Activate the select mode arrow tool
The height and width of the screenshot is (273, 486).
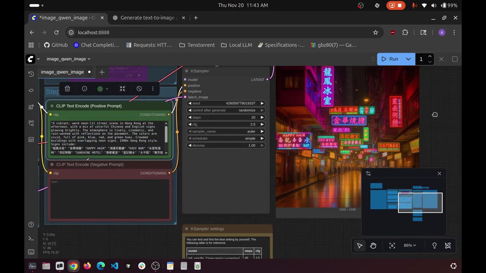coord(360,245)
